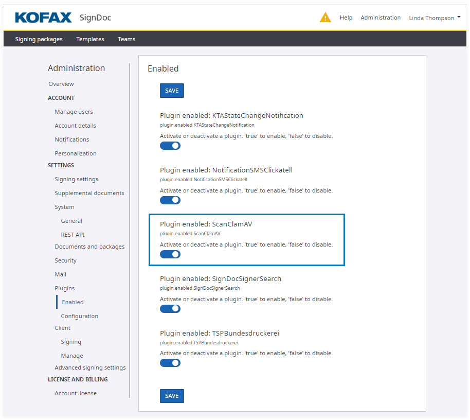Navigate to REST API settings

point(73,235)
